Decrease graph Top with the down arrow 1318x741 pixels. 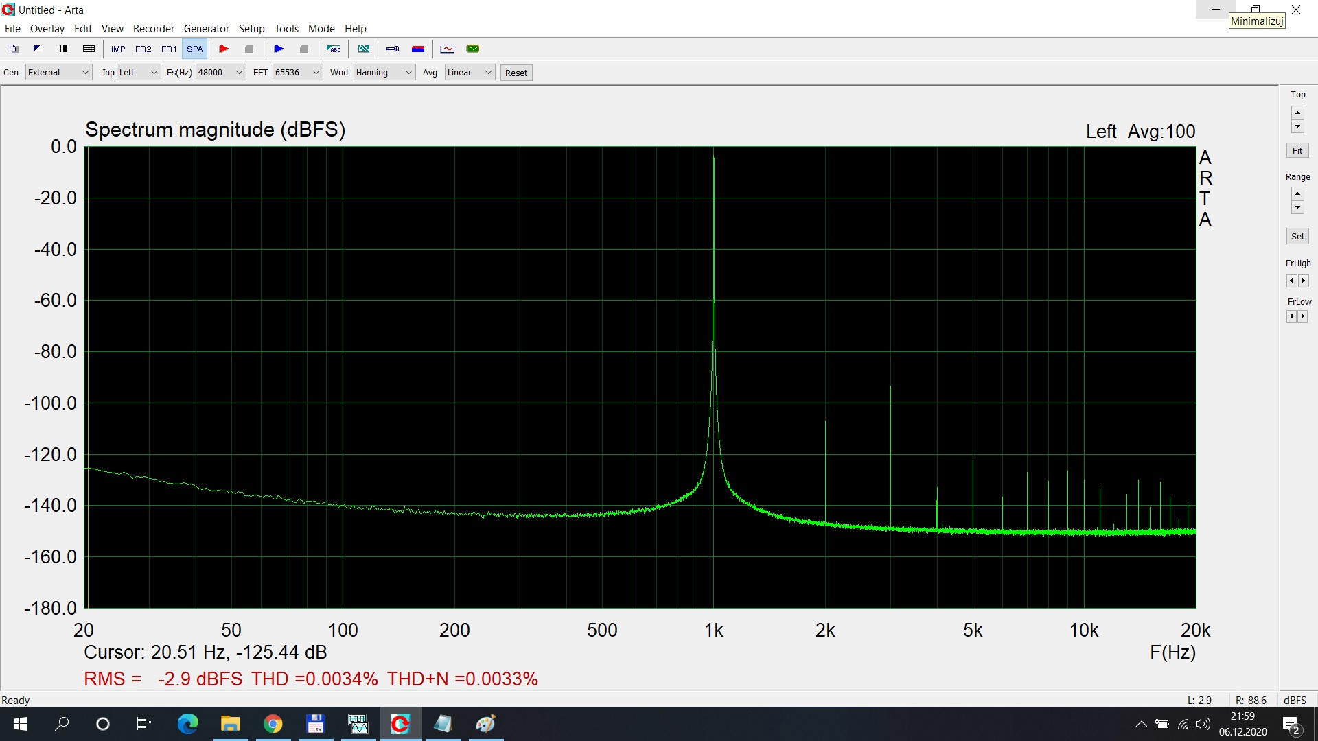1297,126
